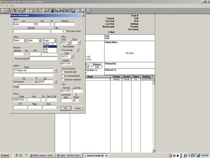Click the >> button next to Zip field
The width and height of the screenshot is (210, 158).
(x=55, y=82)
